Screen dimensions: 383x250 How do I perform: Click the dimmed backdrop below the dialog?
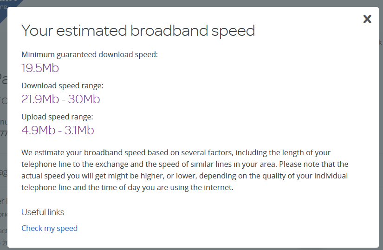tap(186, 249)
